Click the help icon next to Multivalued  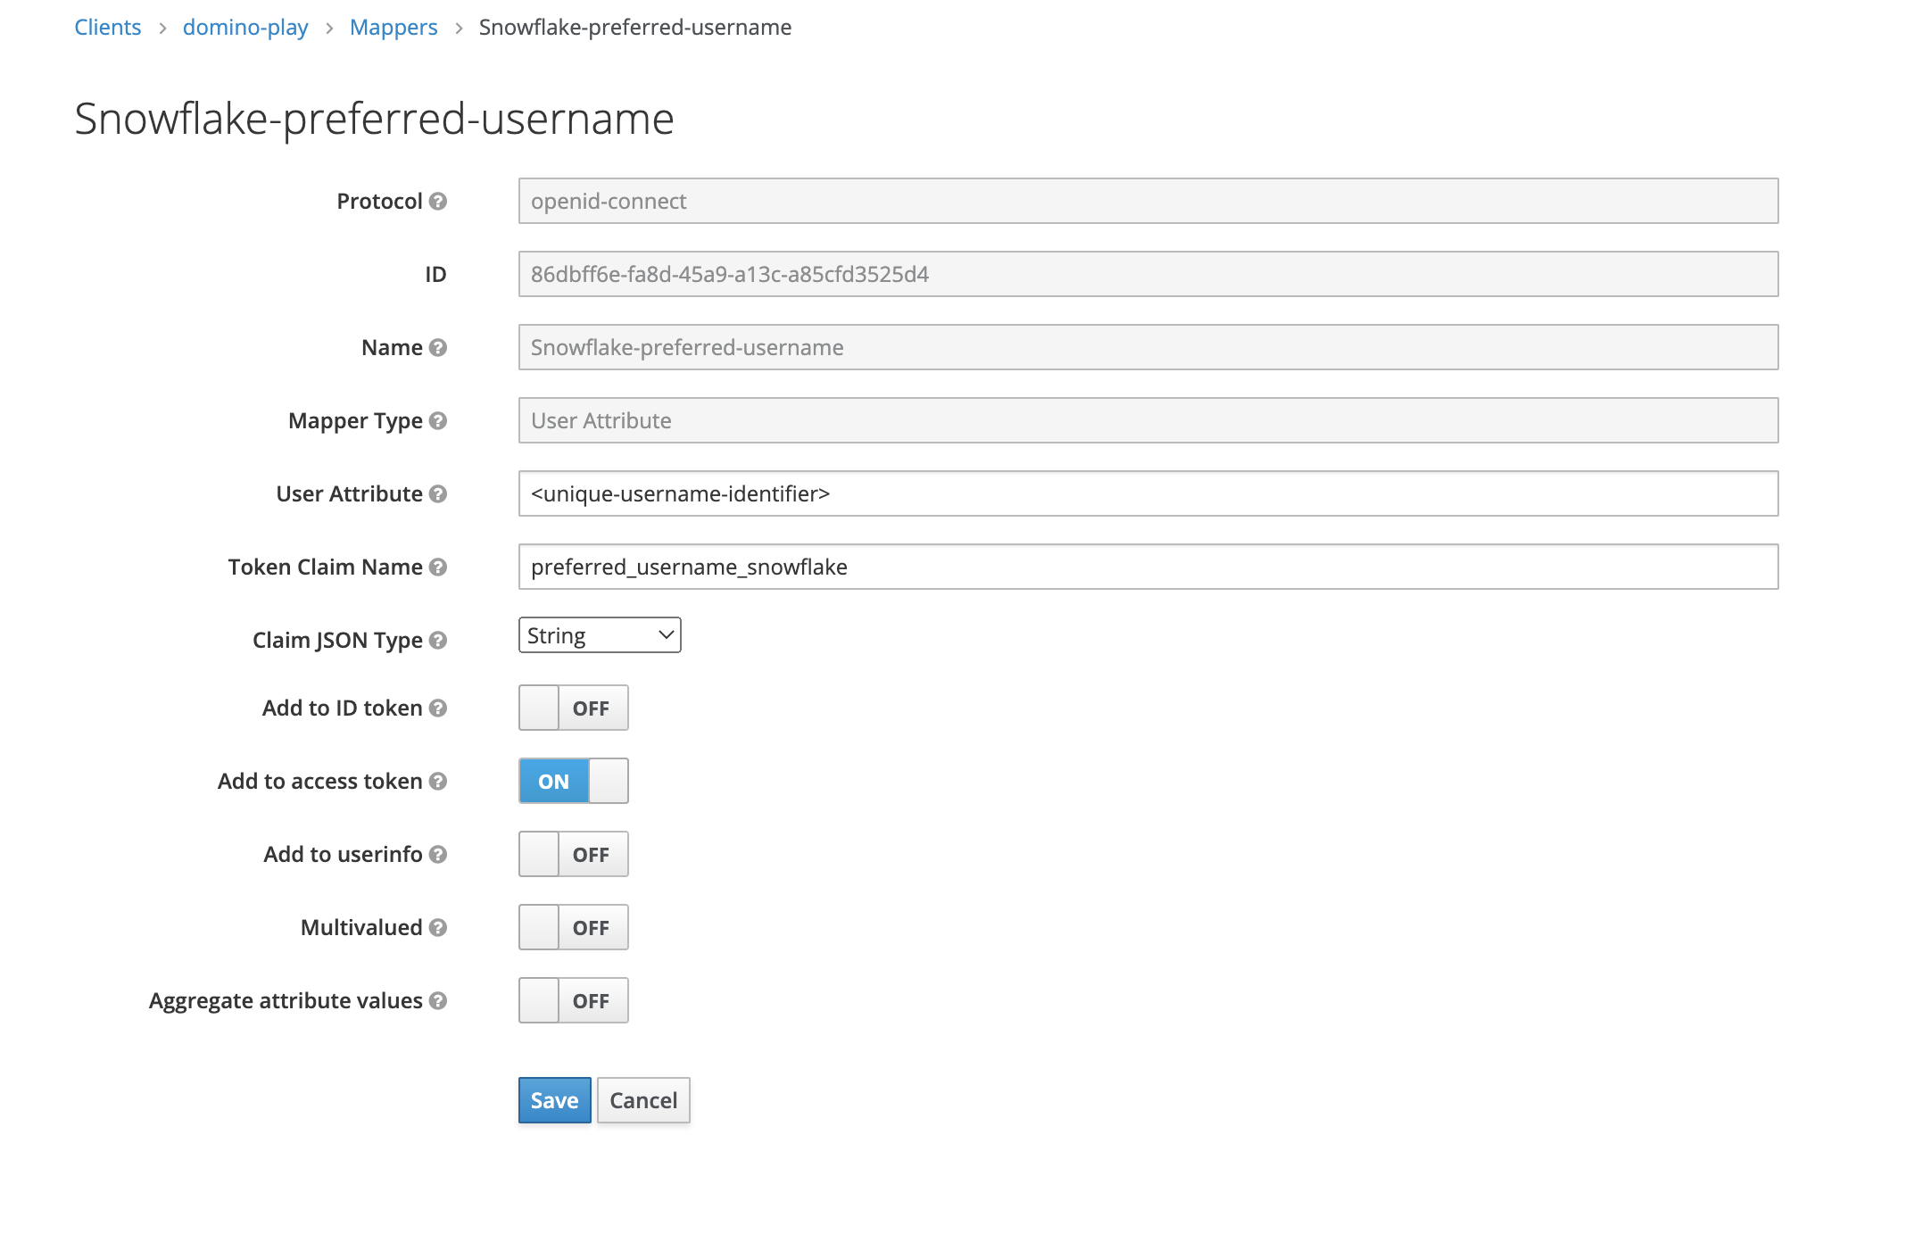pos(437,928)
